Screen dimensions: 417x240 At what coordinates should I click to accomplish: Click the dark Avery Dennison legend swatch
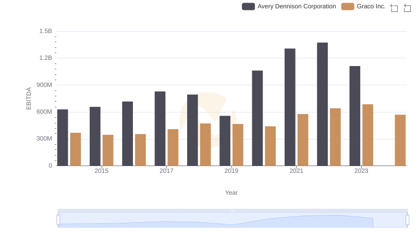[249, 6]
